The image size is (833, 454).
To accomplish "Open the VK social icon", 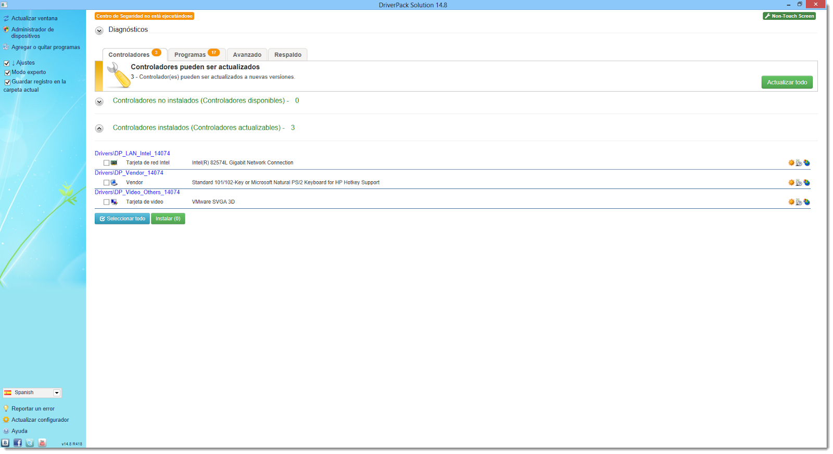I will point(5,443).
